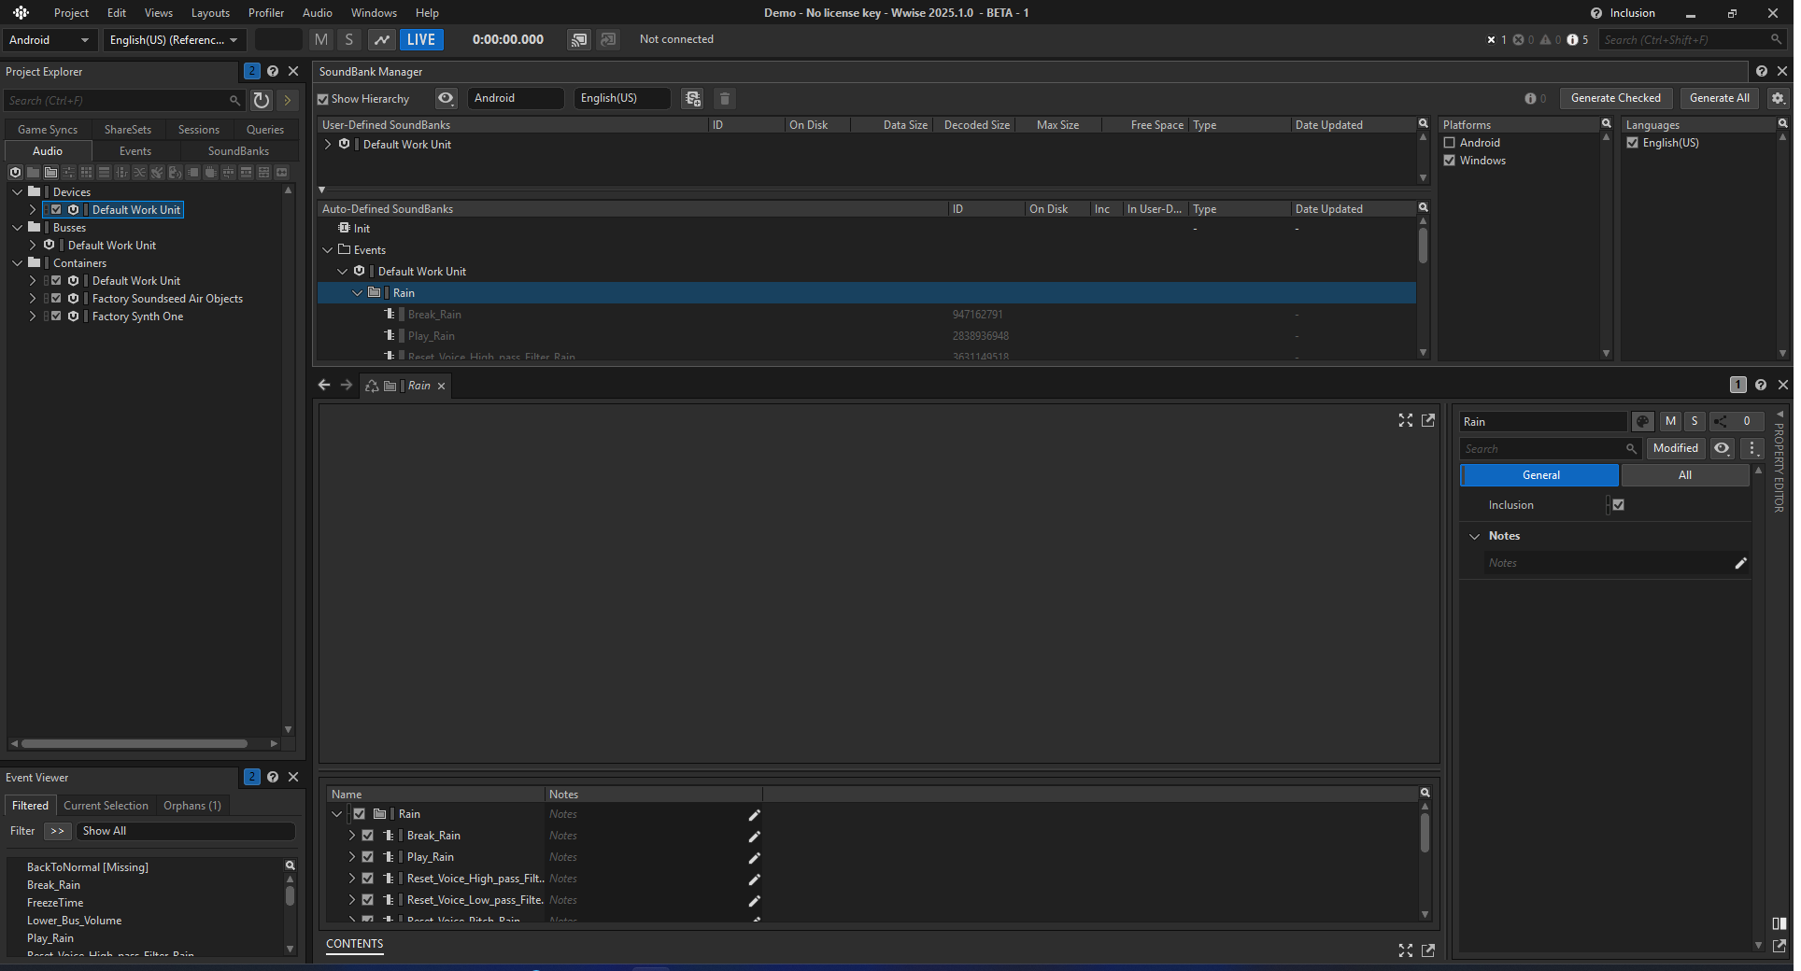Click the Generate All button
This screenshot has width=1801, height=971.
[1719, 98]
